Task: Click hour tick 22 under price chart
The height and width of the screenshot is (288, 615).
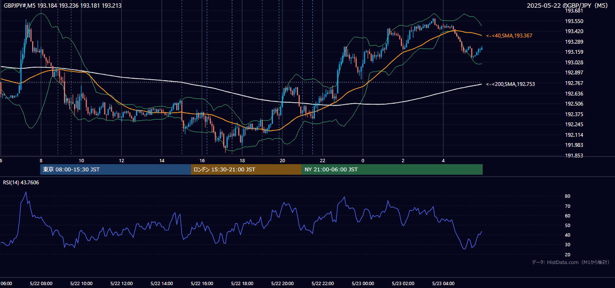Action: (322, 160)
